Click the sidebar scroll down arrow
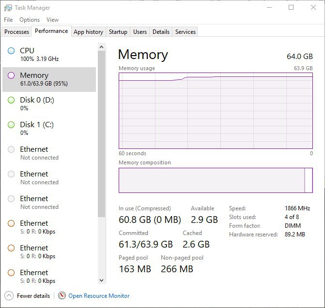The image size is (325, 308). 102,280
